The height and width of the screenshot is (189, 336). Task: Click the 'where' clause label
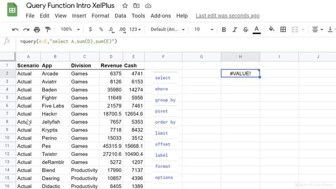161,89
